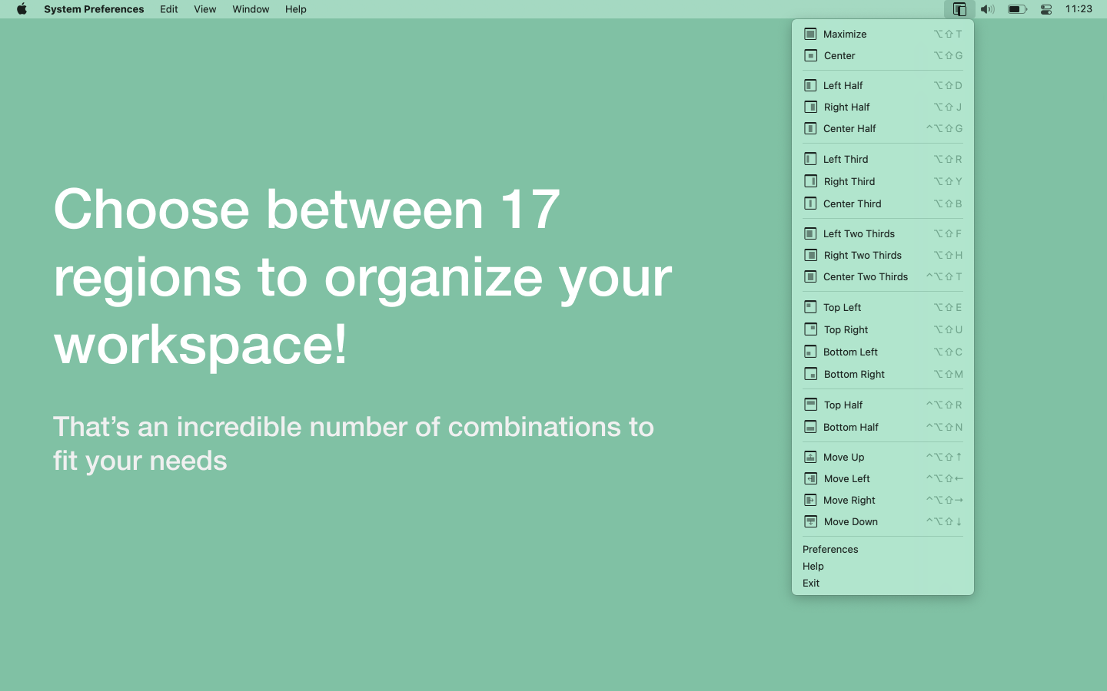Choose Exit in the dropdown menu

click(x=811, y=583)
